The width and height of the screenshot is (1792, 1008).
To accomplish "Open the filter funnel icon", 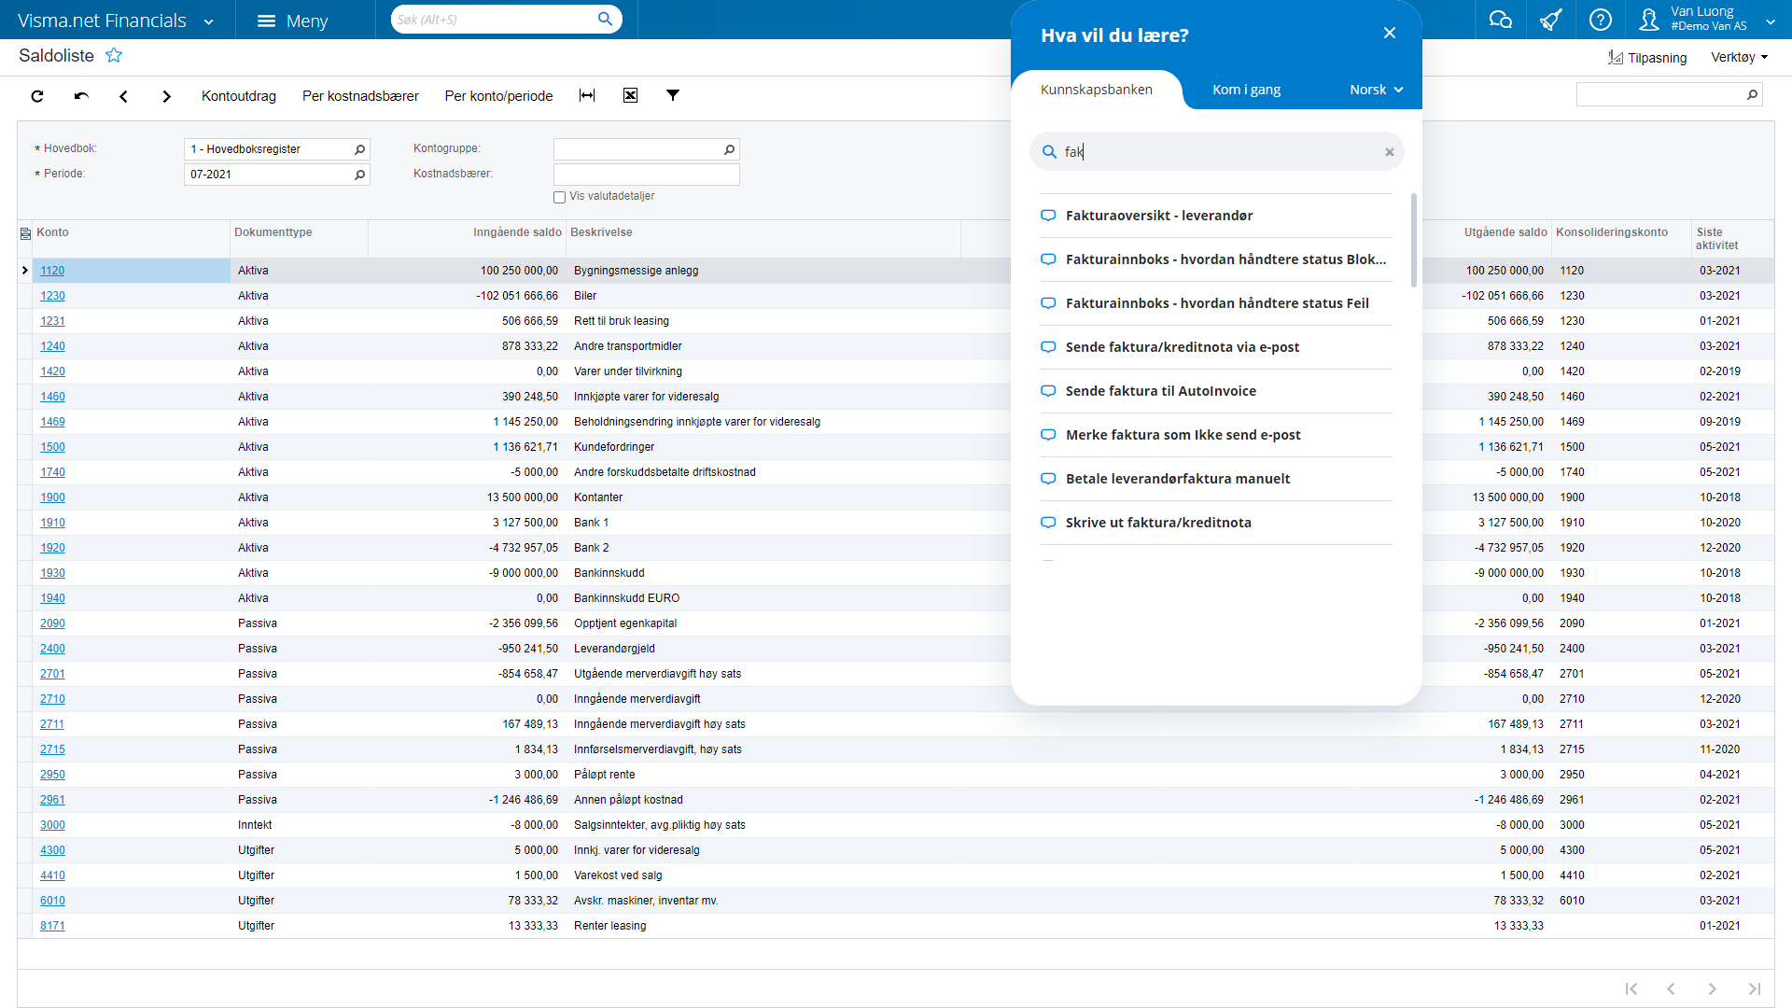I will 672,95.
